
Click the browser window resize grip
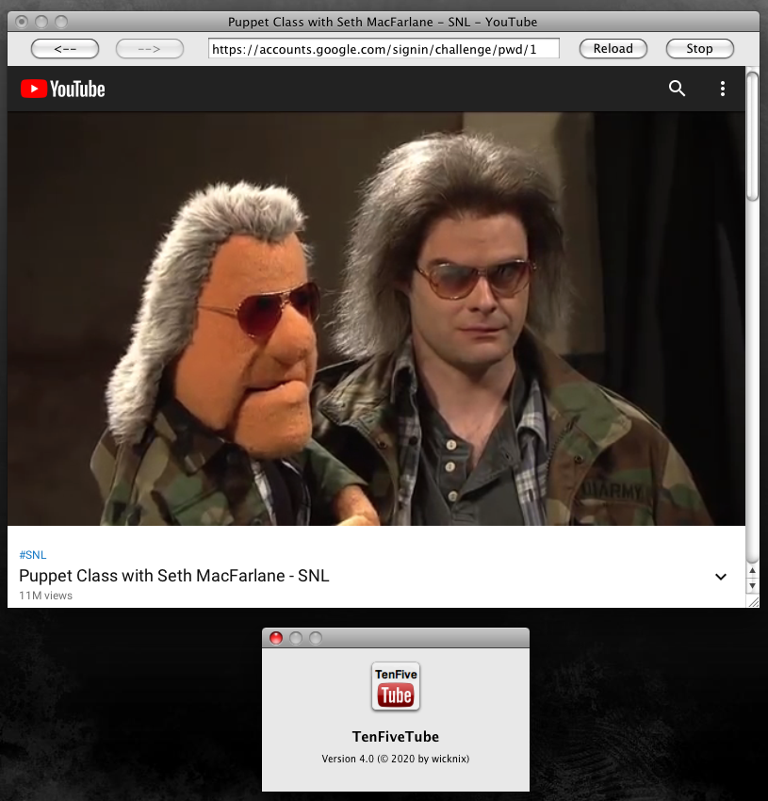click(x=753, y=602)
